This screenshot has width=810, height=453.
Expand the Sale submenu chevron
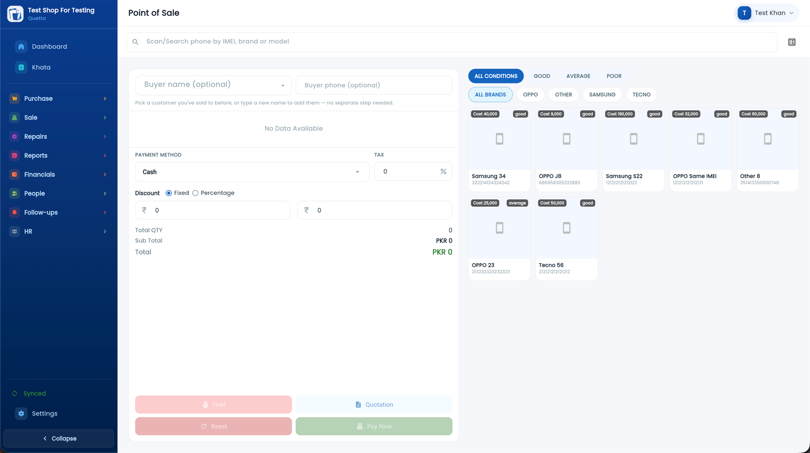point(105,117)
